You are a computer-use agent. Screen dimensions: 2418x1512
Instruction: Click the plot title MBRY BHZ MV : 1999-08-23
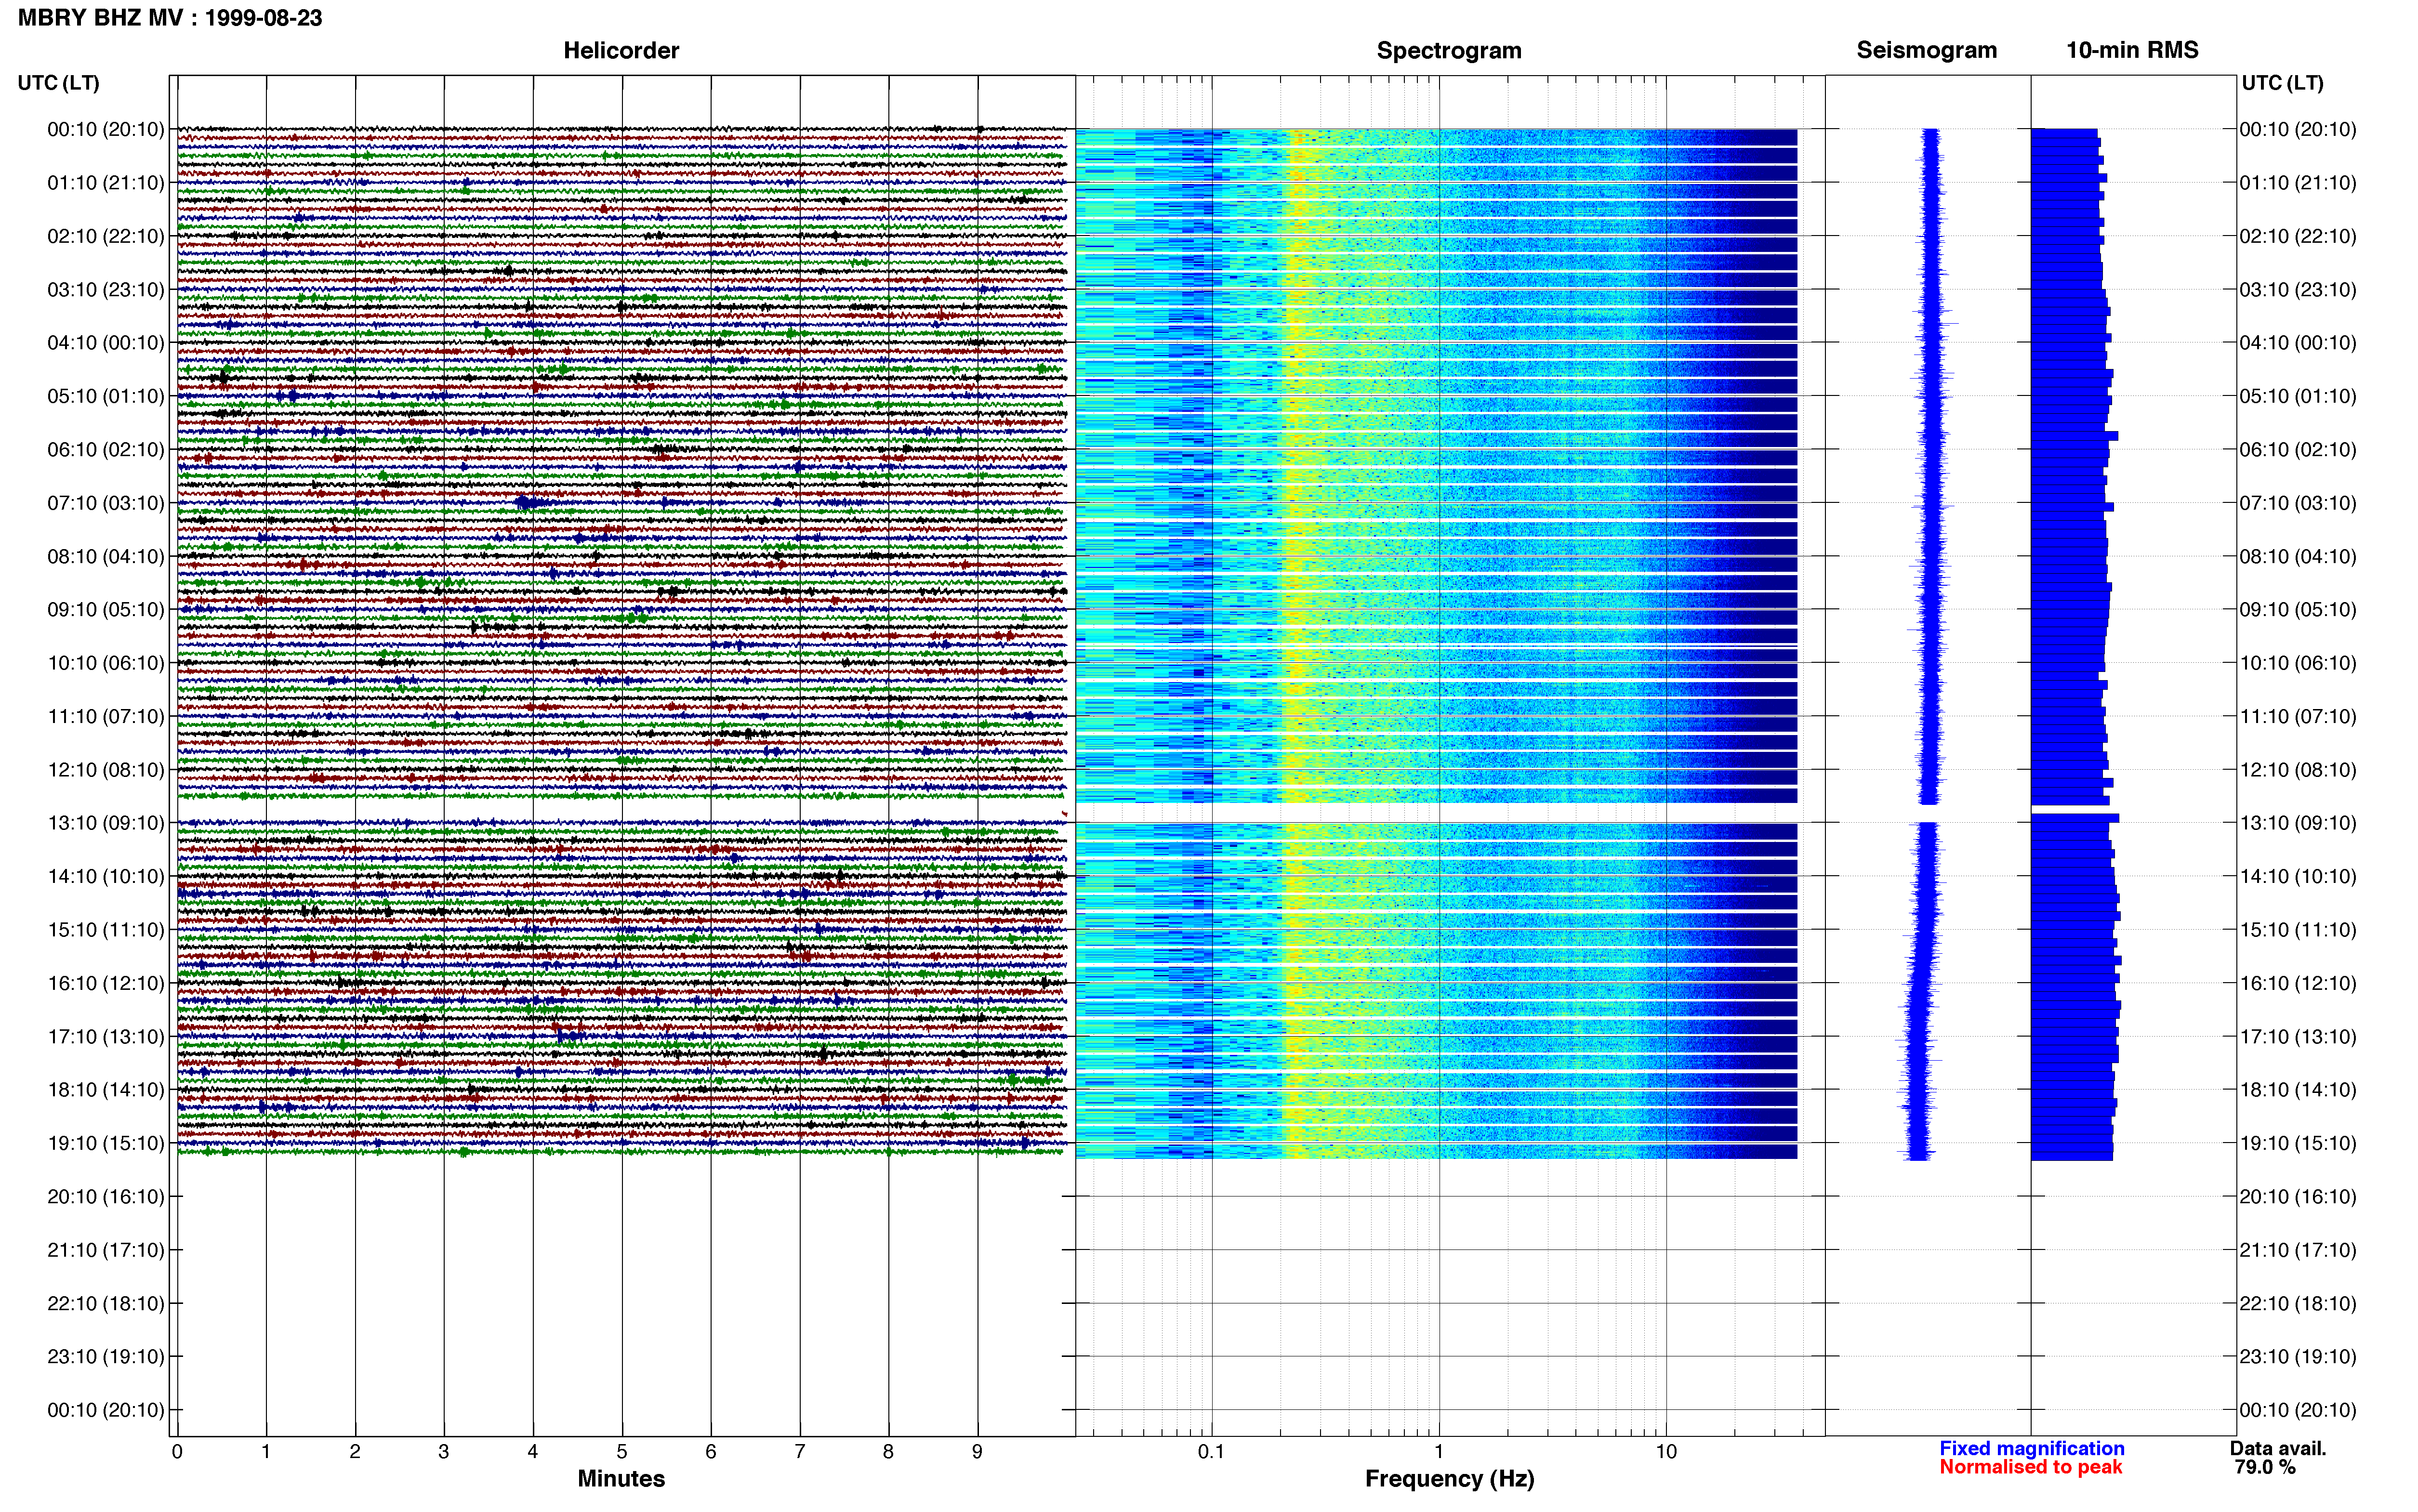(170, 18)
